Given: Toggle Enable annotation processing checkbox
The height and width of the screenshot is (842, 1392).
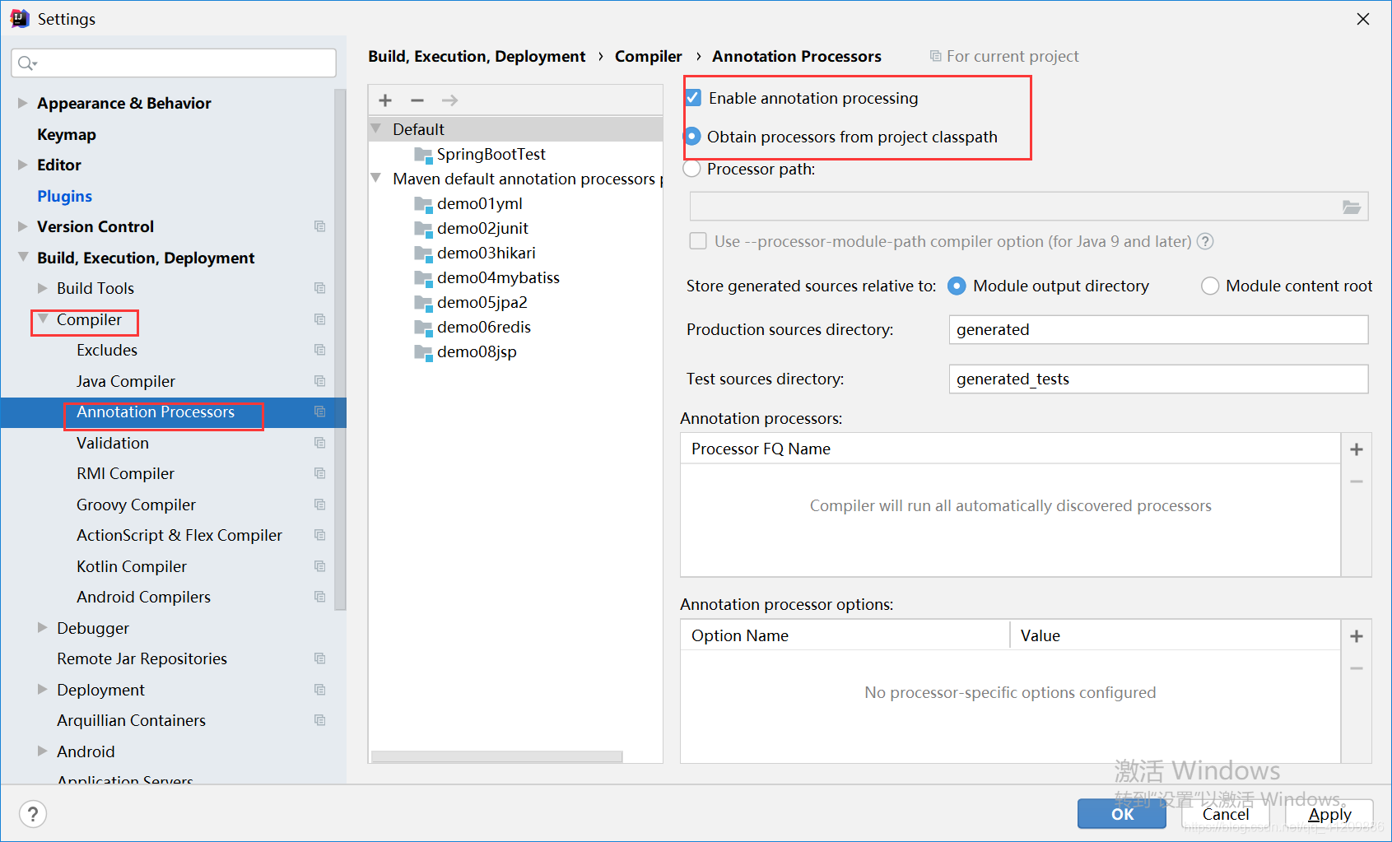Looking at the screenshot, I should click(x=694, y=98).
